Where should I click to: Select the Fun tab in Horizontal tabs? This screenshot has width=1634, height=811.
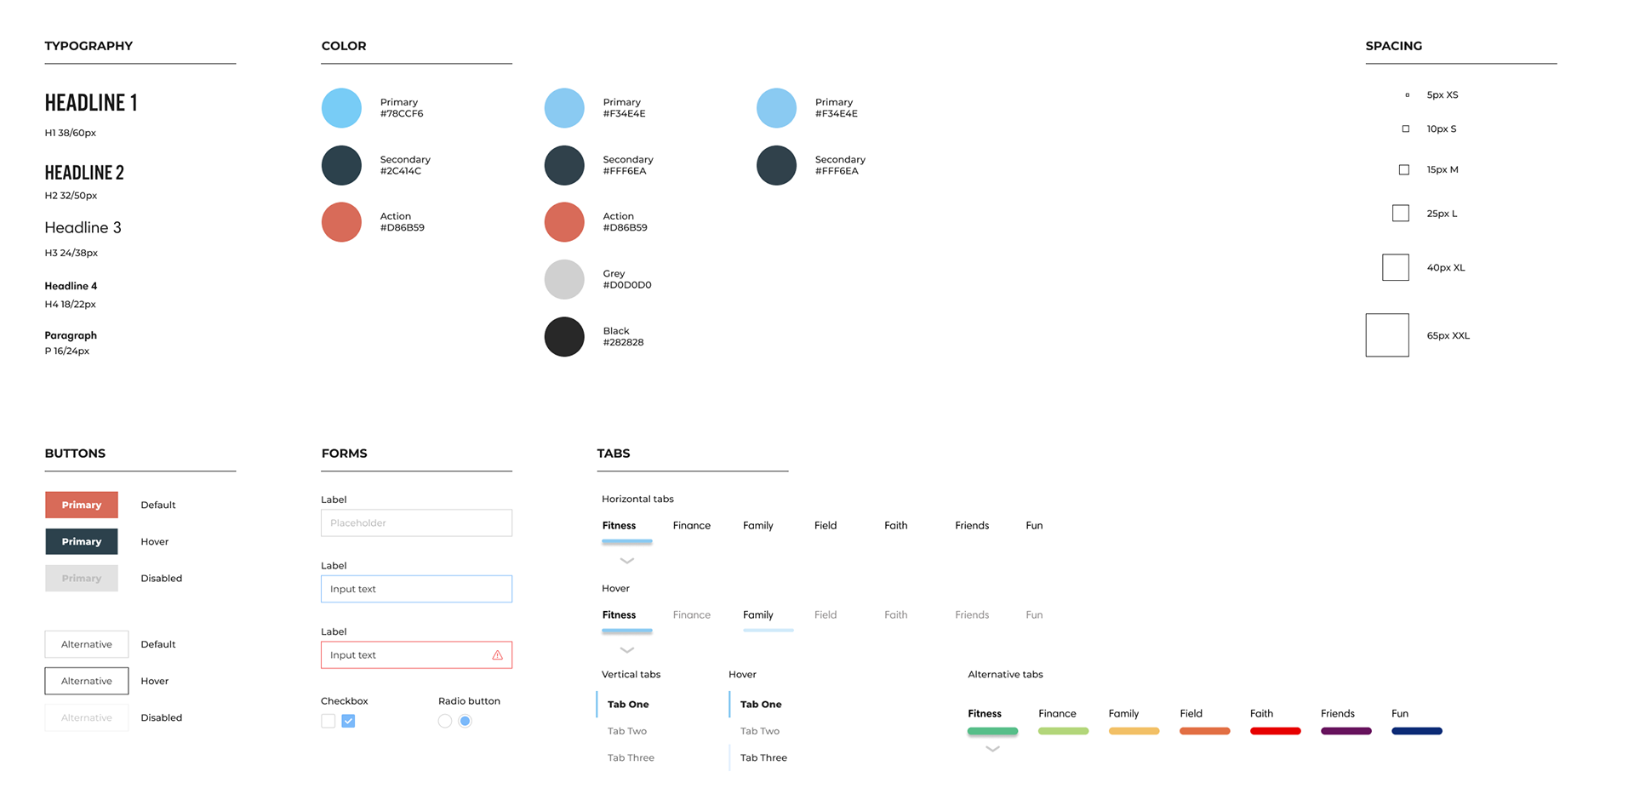click(x=1034, y=526)
